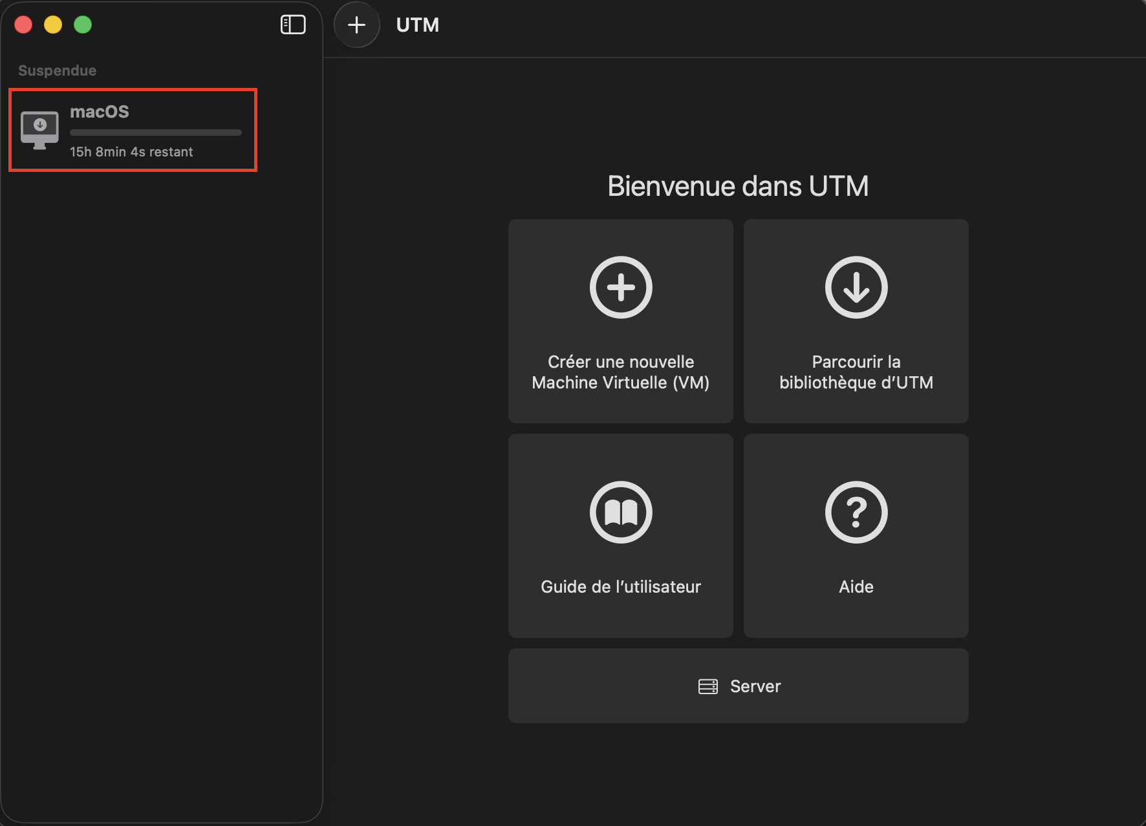Select the macOS virtual machine entry
This screenshot has height=826, width=1146.
coord(133,130)
